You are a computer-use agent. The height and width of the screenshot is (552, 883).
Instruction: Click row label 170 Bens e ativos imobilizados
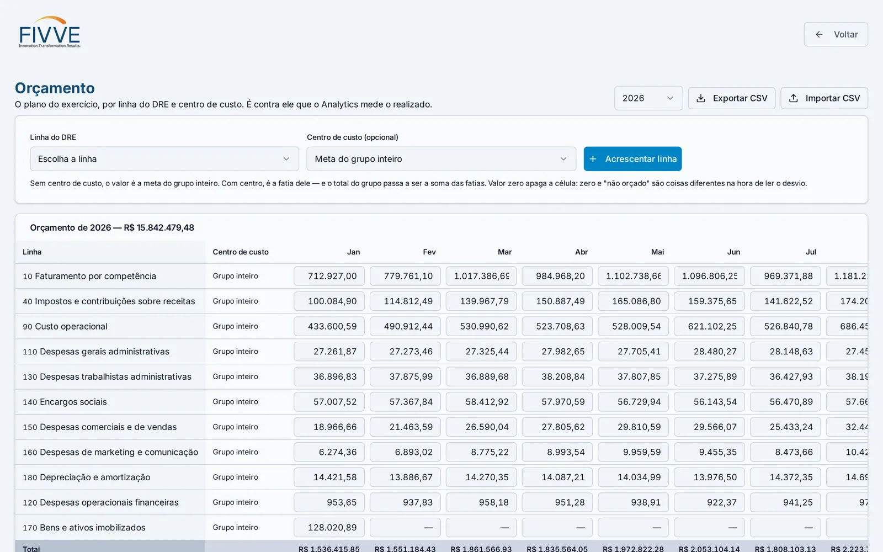(x=84, y=527)
